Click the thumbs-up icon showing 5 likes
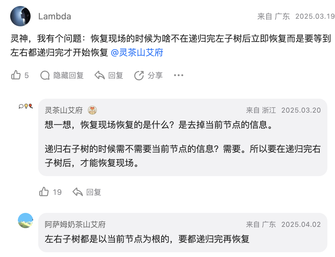This screenshot has width=335, height=257. pyautogui.click(x=15, y=75)
